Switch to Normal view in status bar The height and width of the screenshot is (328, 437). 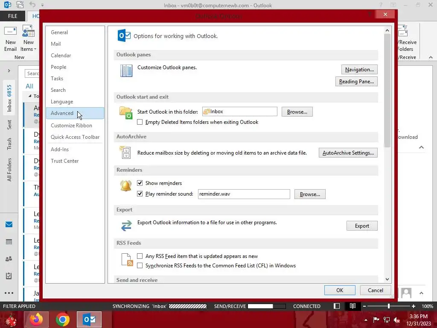pyautogui.click(x=337, y=306)
